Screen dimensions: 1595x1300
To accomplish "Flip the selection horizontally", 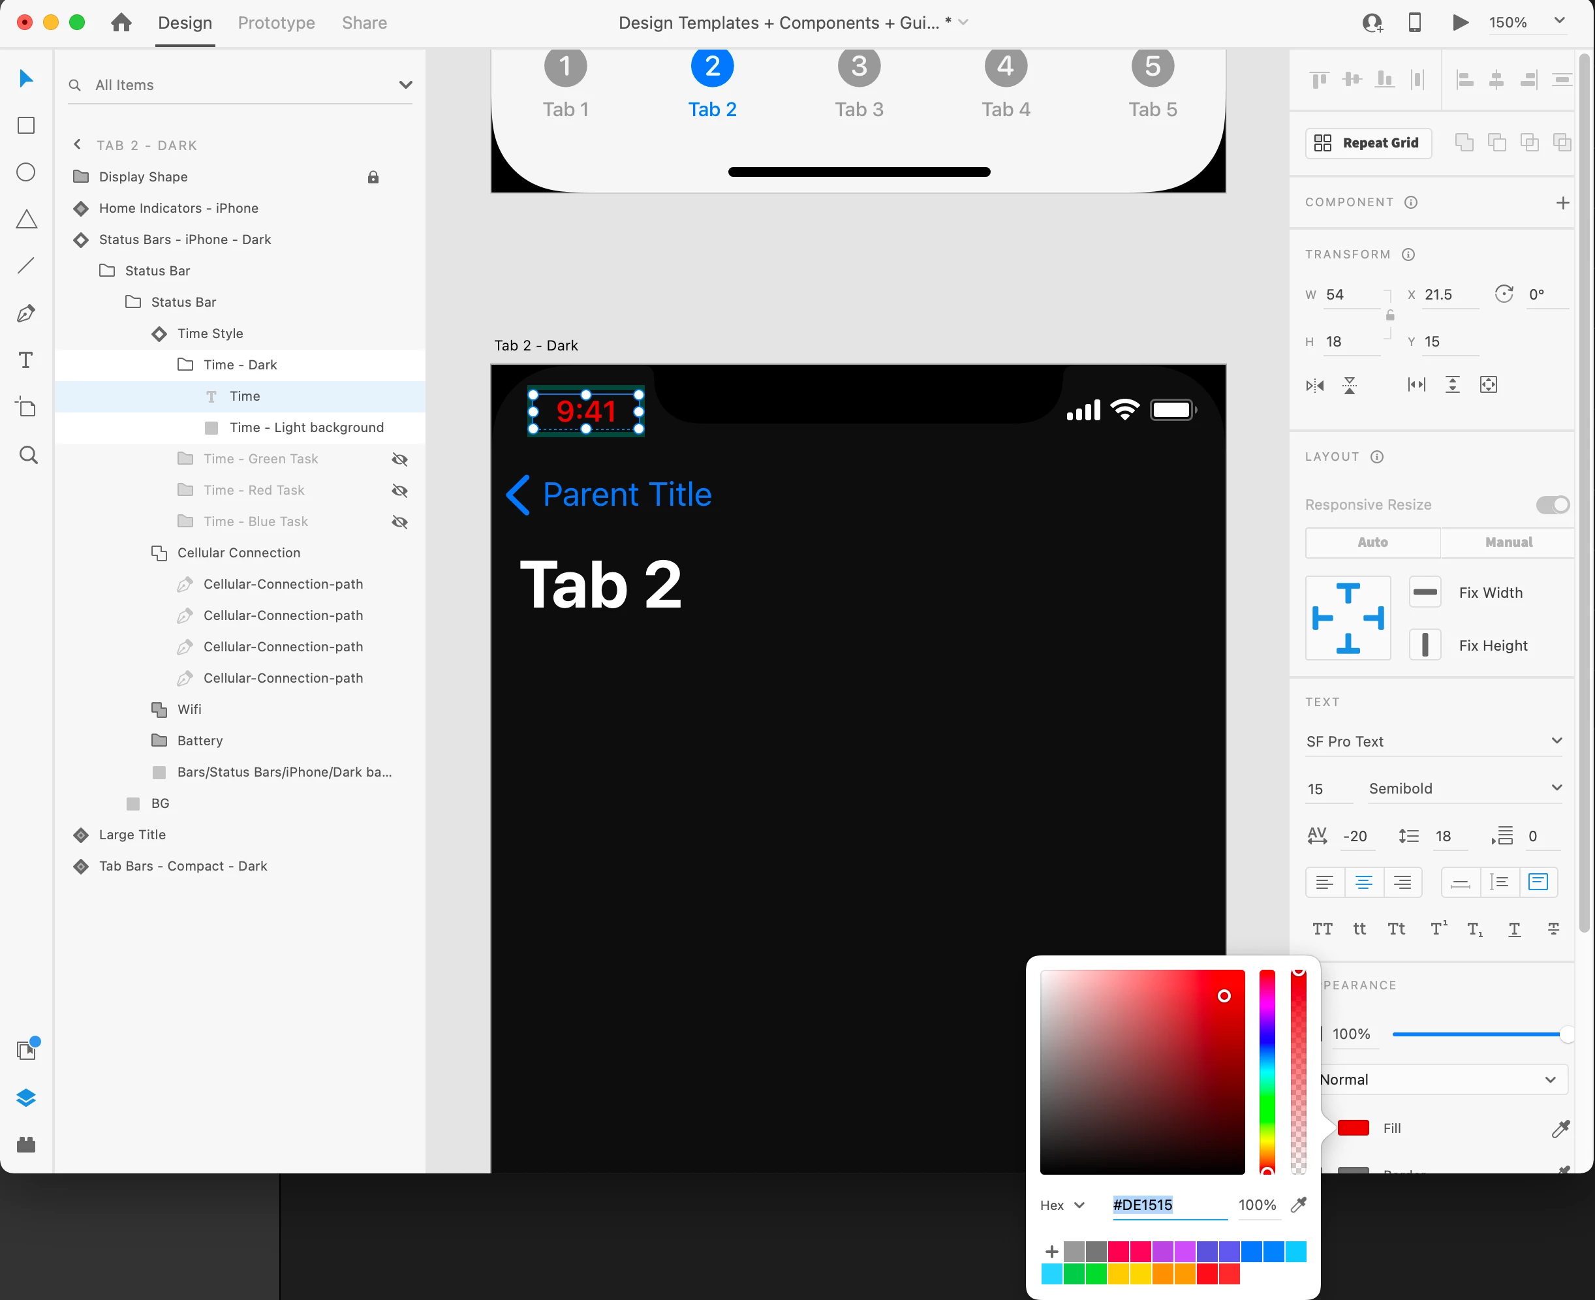I will pos(1315,385).
